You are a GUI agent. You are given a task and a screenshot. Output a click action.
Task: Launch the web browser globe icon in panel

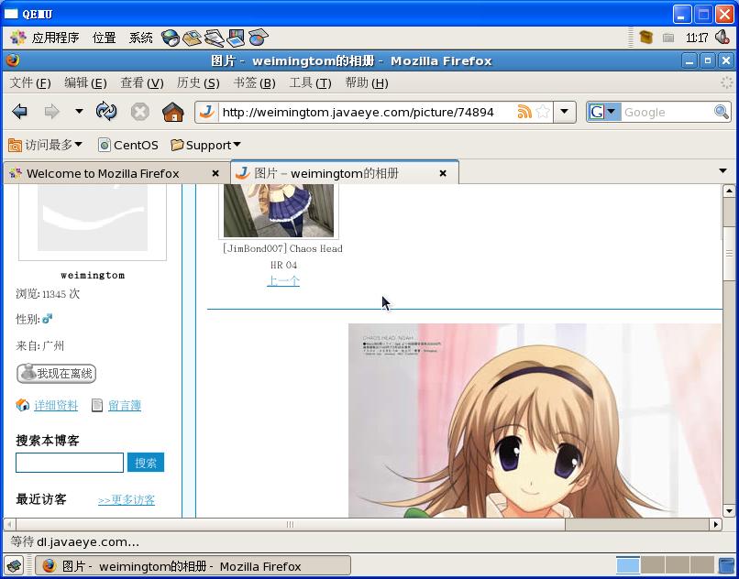coord(170,38)
